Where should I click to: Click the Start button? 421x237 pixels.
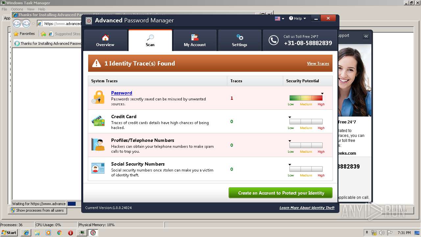(x=9, y=232)
